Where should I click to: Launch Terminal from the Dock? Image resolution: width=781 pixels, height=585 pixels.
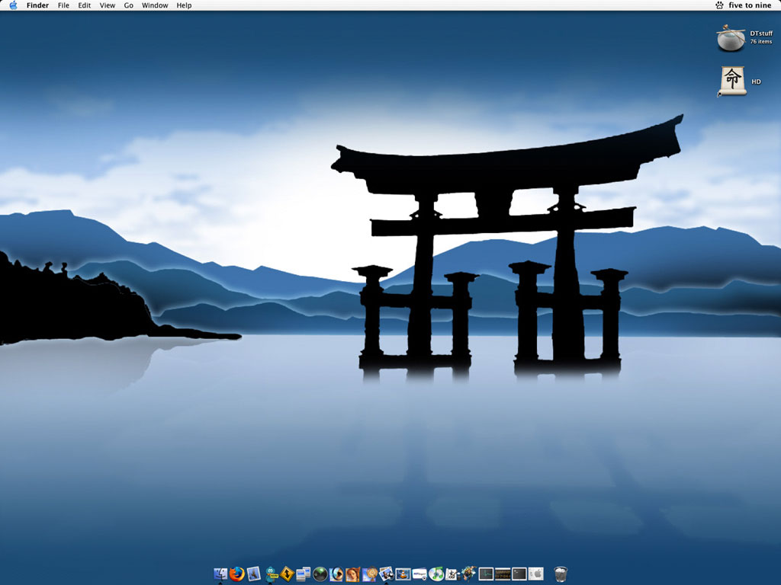[x=519, y=574]
